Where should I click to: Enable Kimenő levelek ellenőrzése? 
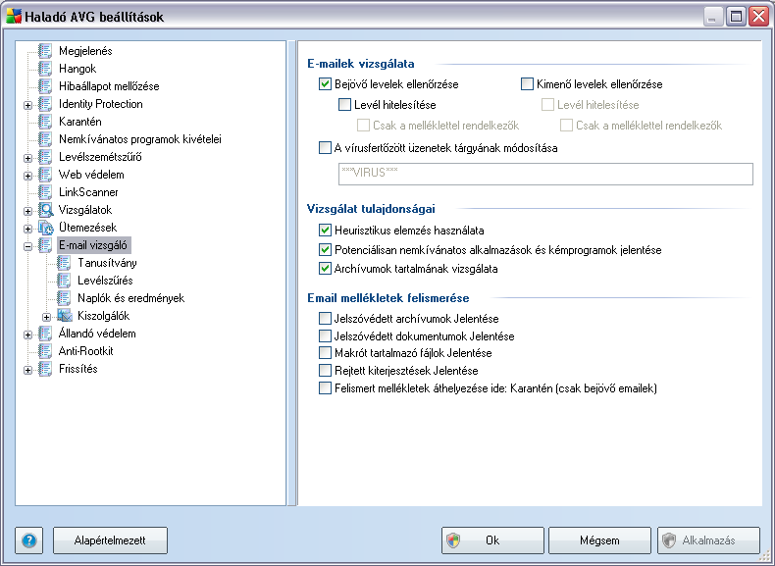[x=528, y=84]
